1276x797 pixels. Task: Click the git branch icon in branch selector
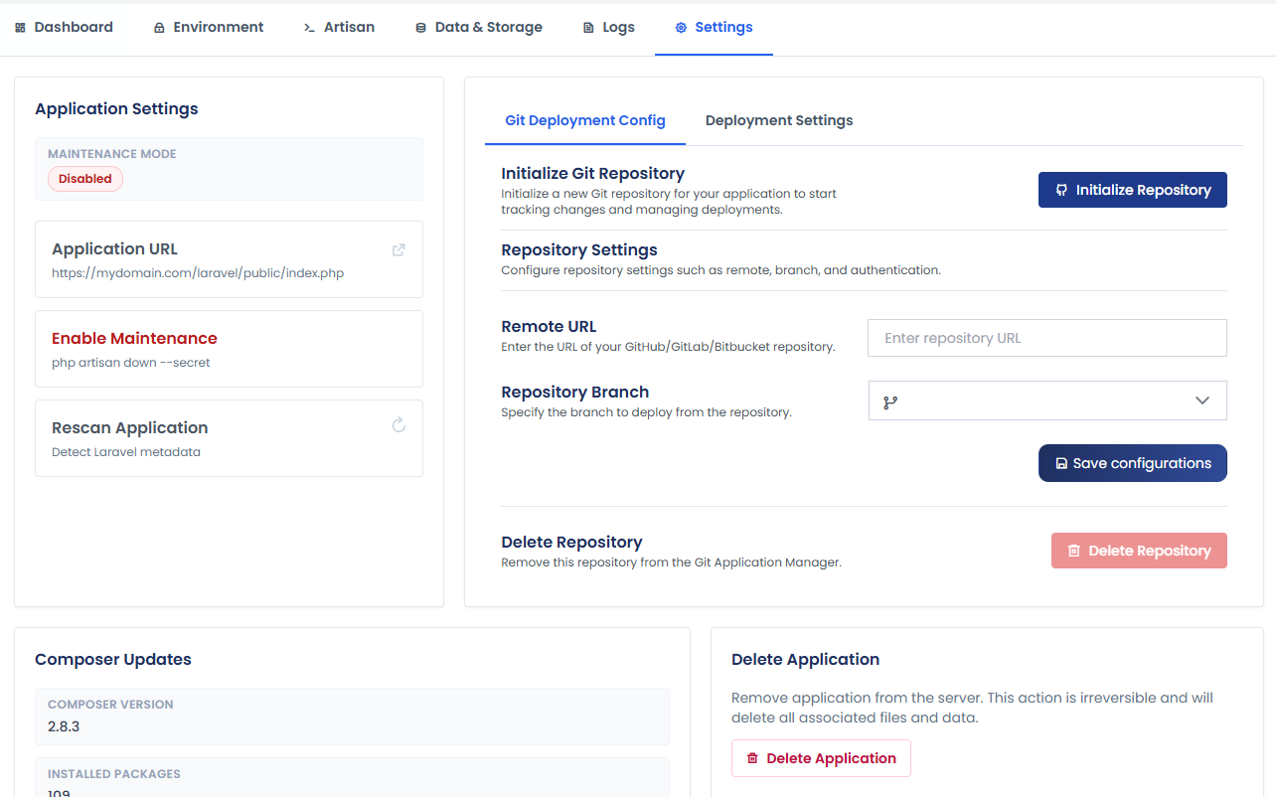(890, 401)
